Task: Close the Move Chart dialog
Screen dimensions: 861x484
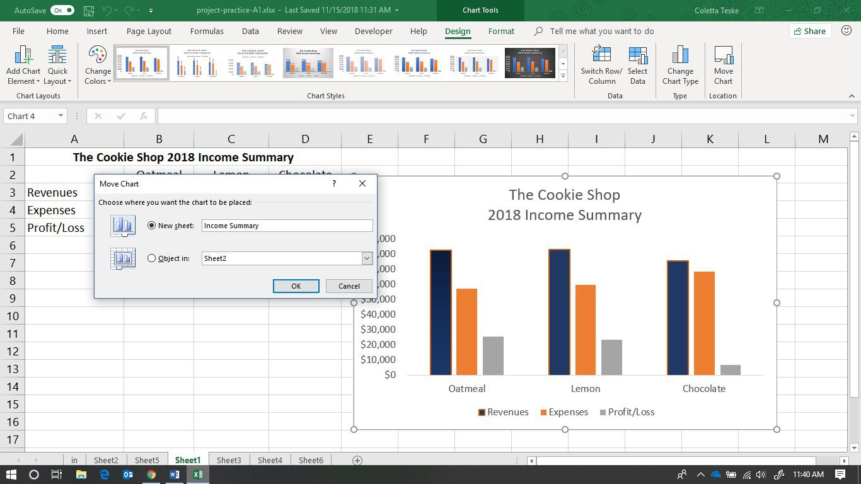Action: (x=362, y=183)
